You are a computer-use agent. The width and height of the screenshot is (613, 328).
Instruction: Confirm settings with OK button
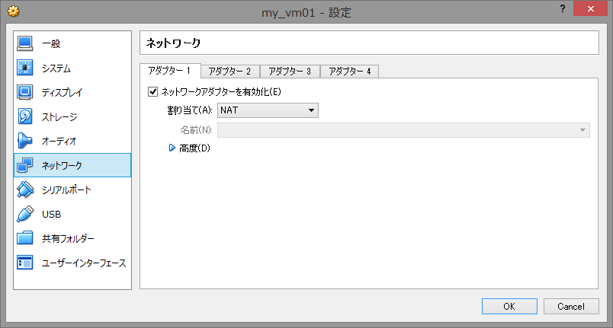click(x=509, y=306)
